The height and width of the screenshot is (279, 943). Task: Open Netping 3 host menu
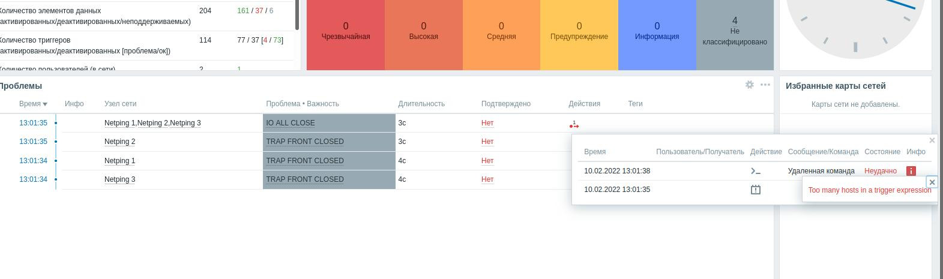coord(119,179)
